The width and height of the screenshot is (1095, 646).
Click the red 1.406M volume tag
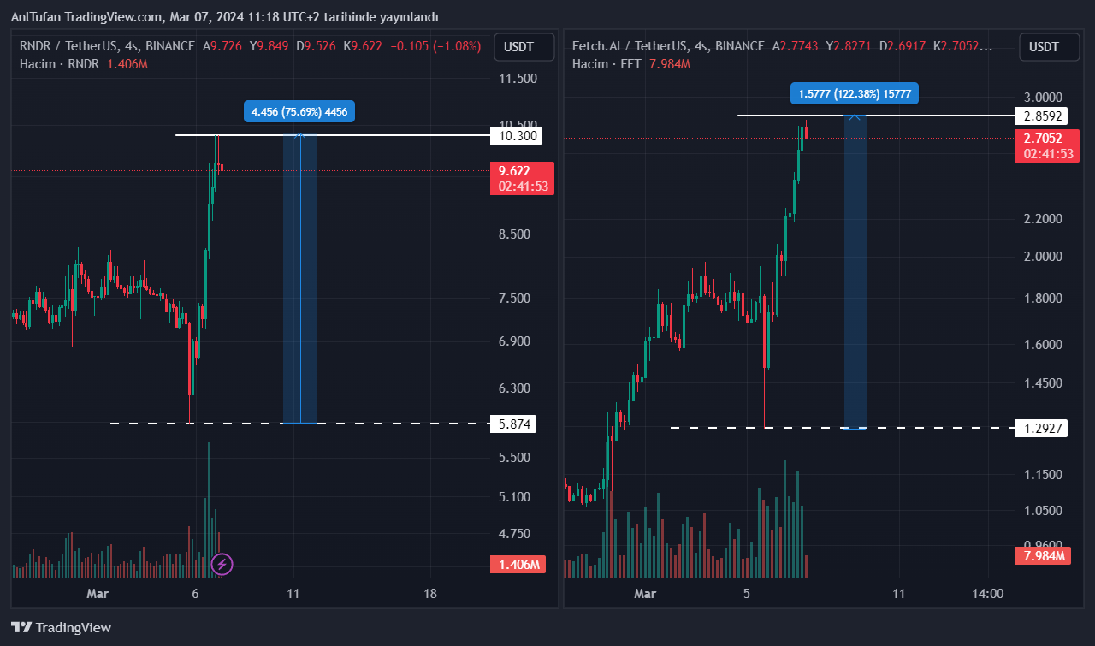click(x=518, y=565)
